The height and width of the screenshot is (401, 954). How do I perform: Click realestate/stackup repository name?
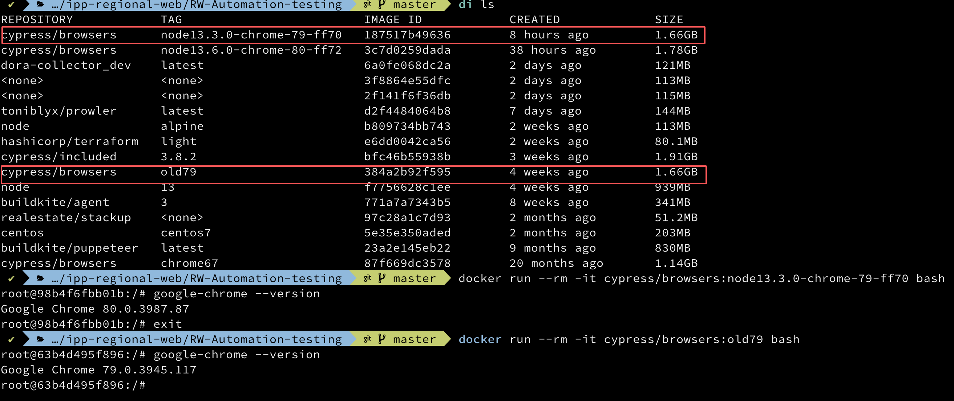pos(66,217)
